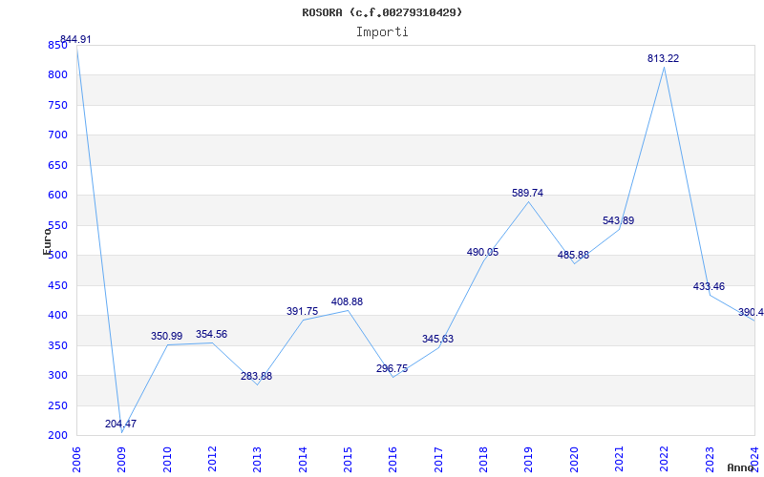
Task: Click the 813.22 peak value for 2022
Action: [663, 58]
